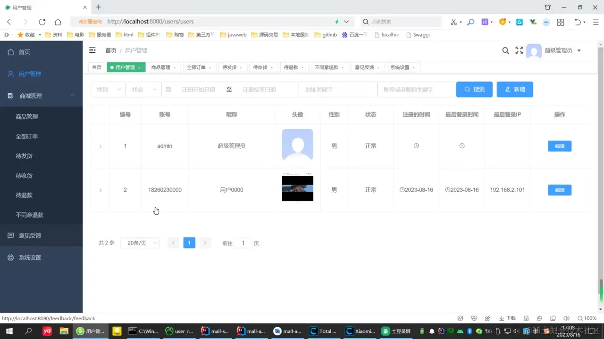Open the 收藏 bookmarks dropdown
The height and width of the screenshot is (339, 604).
click(x=40, y=35)
